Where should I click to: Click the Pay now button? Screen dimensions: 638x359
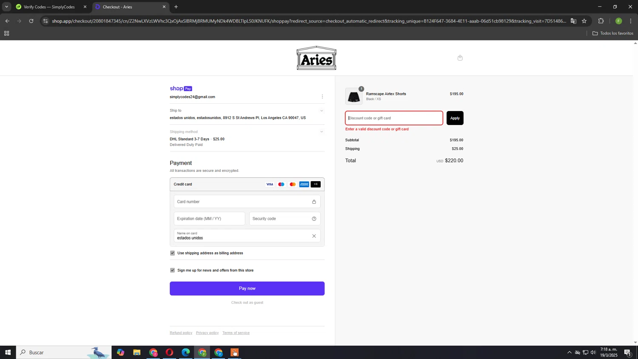[247, 288]
